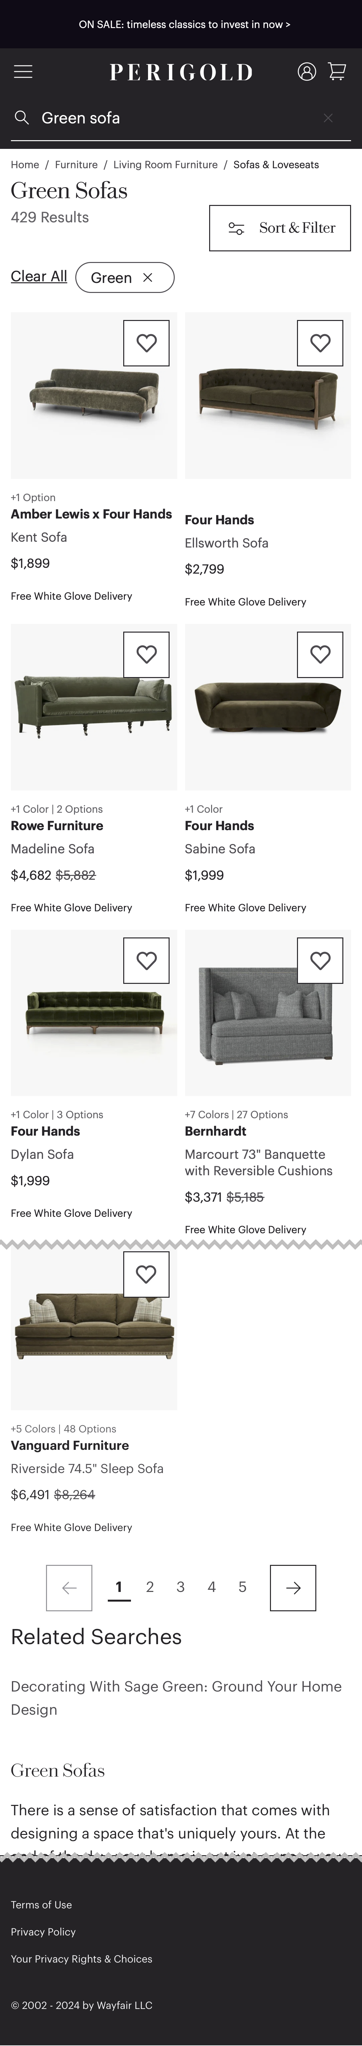Favorite the Kent Sofa

point(146,343)
